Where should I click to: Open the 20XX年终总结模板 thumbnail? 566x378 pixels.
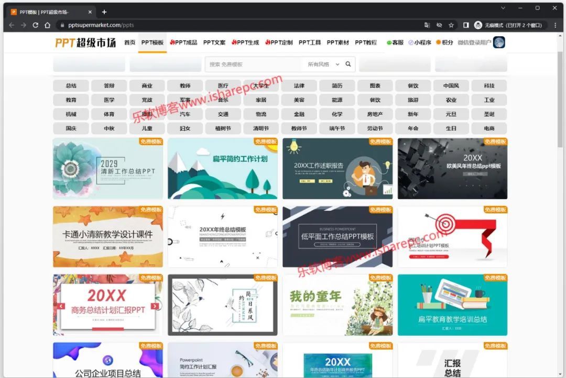(223, 237)
